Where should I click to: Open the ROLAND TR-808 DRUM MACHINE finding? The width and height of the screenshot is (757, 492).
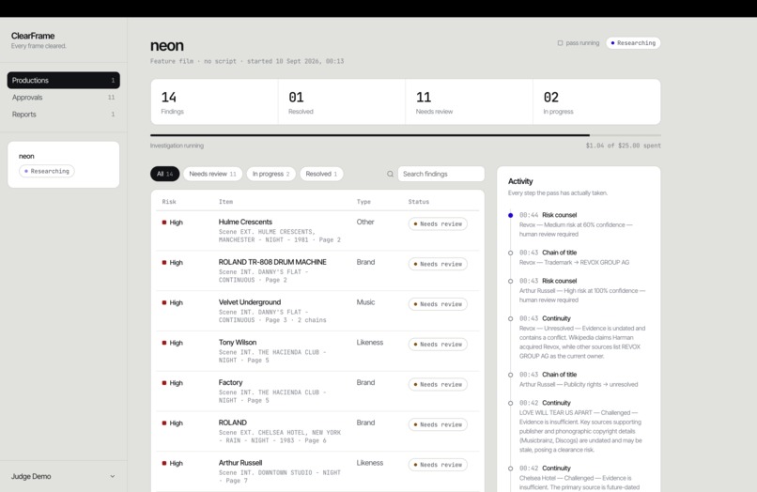317,270
